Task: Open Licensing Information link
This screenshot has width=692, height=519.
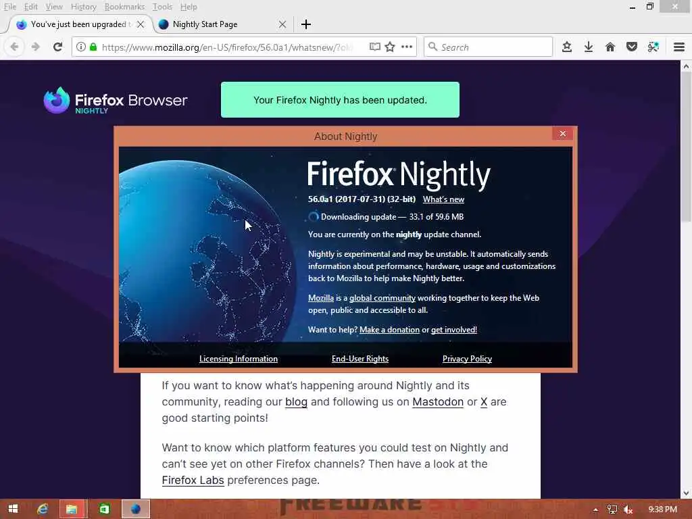Action: pyautogui.click(x=239, y=359)
